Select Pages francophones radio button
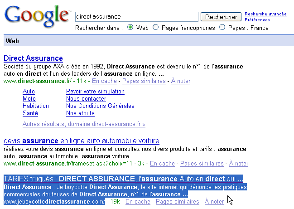Screen dimensions: 294x209 click(155, 27)
